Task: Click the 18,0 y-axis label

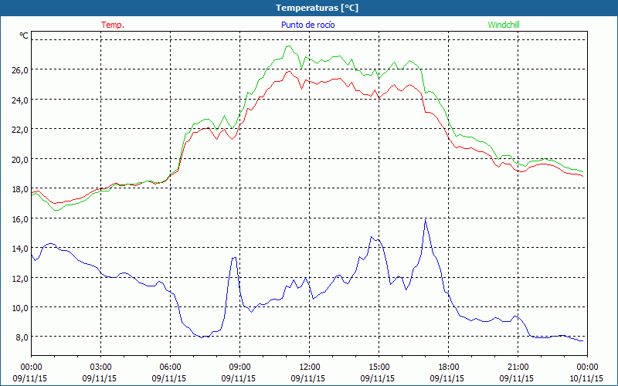Action: pos(20,188)
